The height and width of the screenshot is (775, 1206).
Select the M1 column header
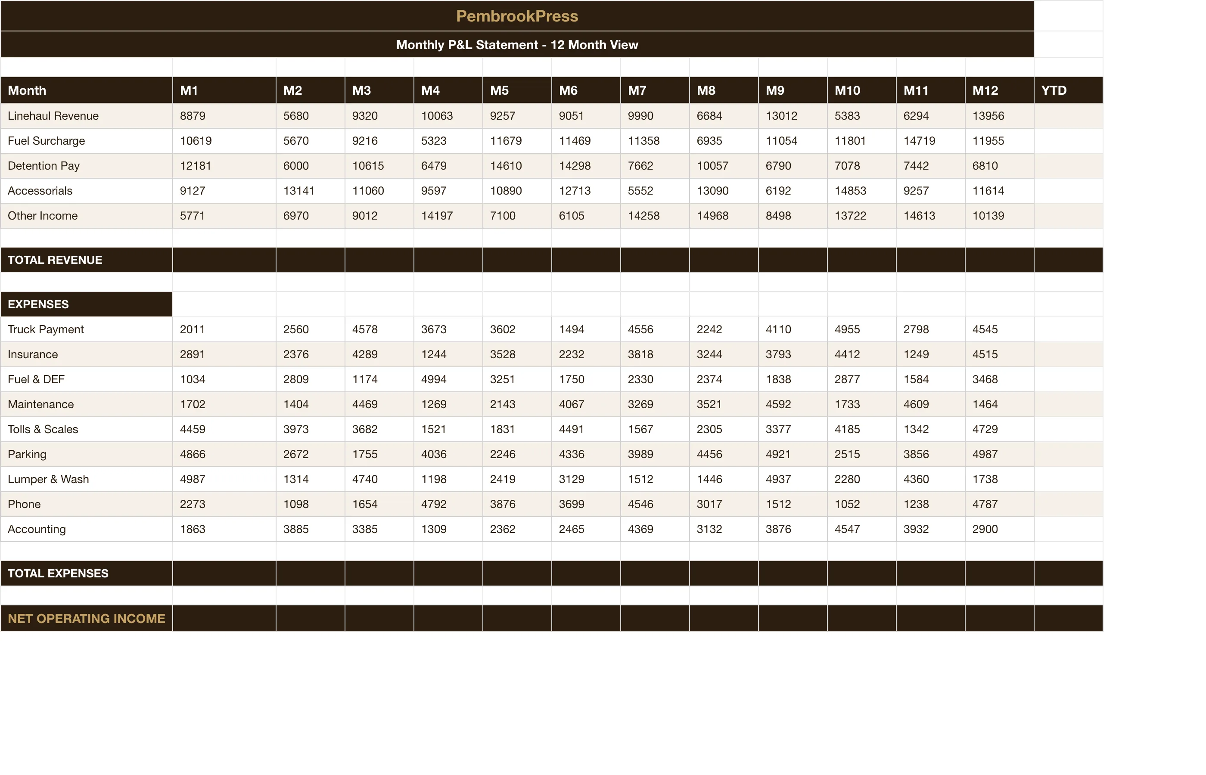click(224, 90)
